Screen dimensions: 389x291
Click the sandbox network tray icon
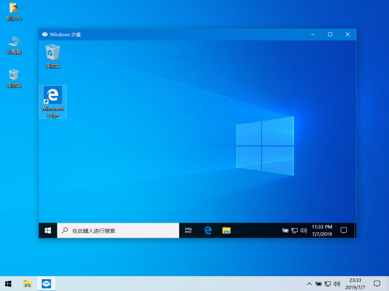(x=294, y=231)
